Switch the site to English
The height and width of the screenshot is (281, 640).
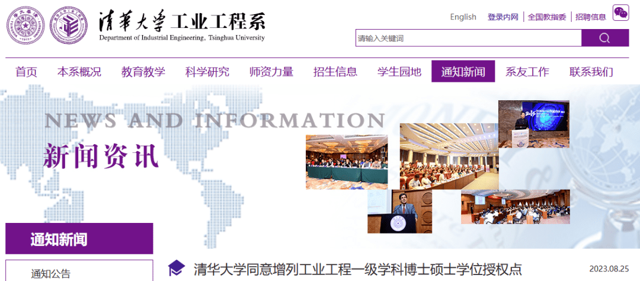point(463,17)
